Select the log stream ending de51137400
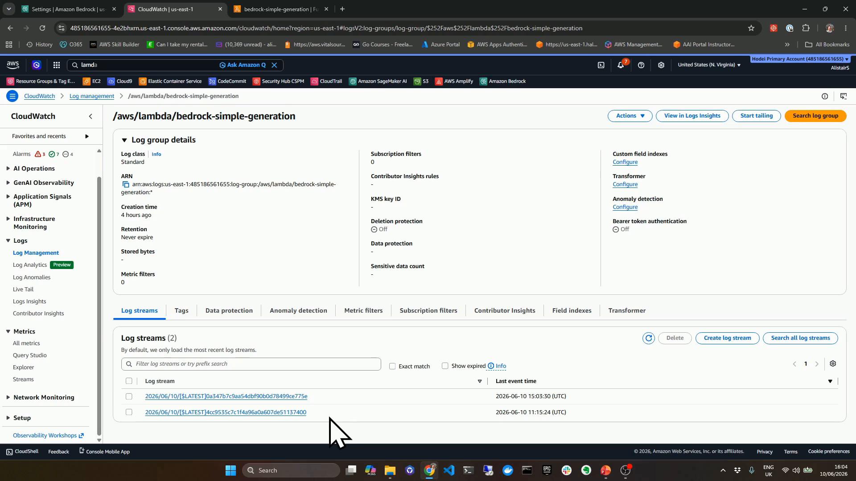Viewport: 856px width, 481px height. click(x=129, y=412)
